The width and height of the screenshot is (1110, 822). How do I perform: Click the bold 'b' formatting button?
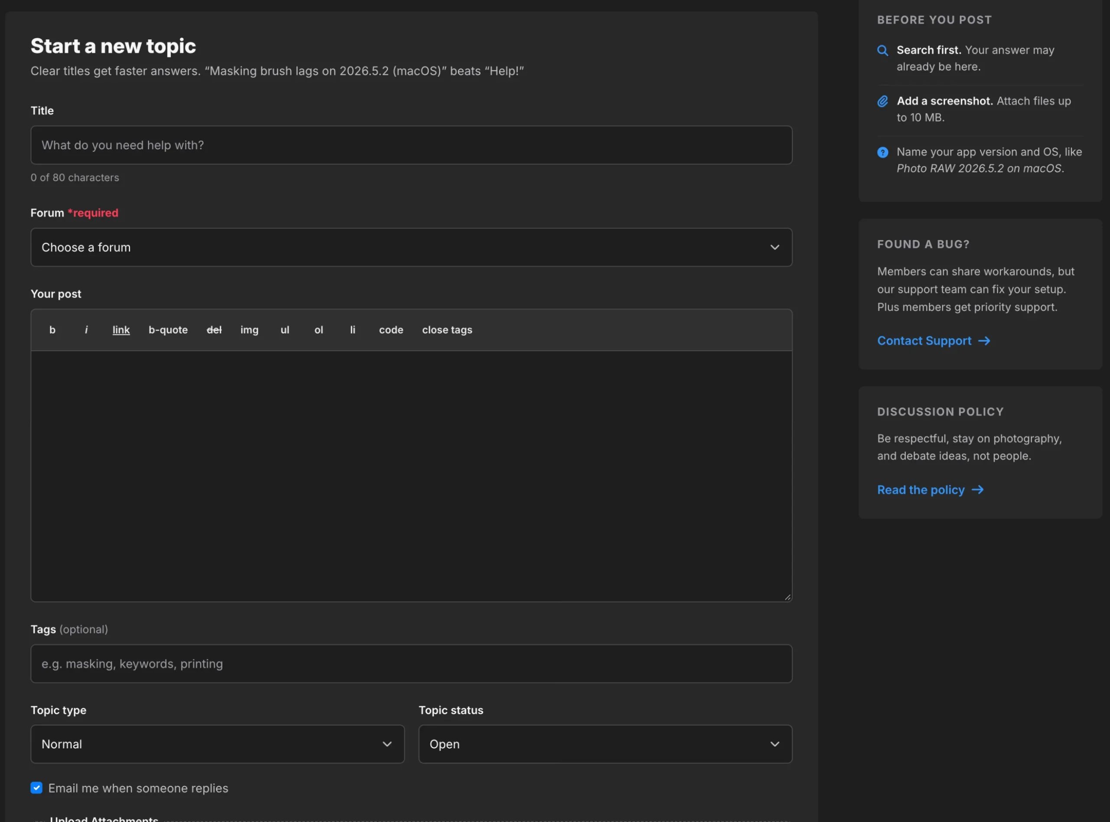click(52, 330)
